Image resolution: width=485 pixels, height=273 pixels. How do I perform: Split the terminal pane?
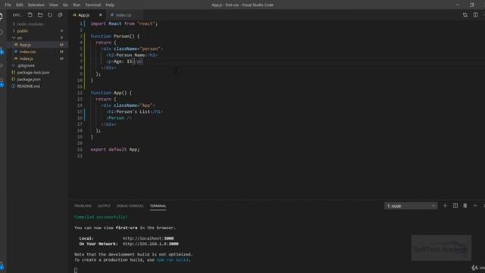click(455, 206)
